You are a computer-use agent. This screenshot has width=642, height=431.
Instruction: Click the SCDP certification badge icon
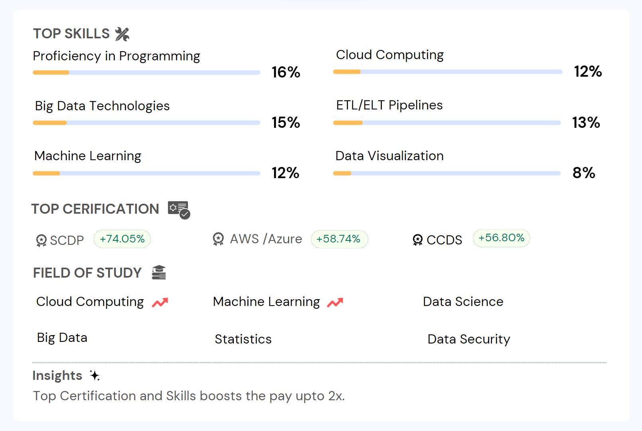pos(41,240)
